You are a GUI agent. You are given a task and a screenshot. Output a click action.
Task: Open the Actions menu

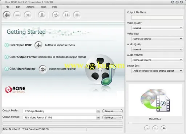tap(31, 7)
